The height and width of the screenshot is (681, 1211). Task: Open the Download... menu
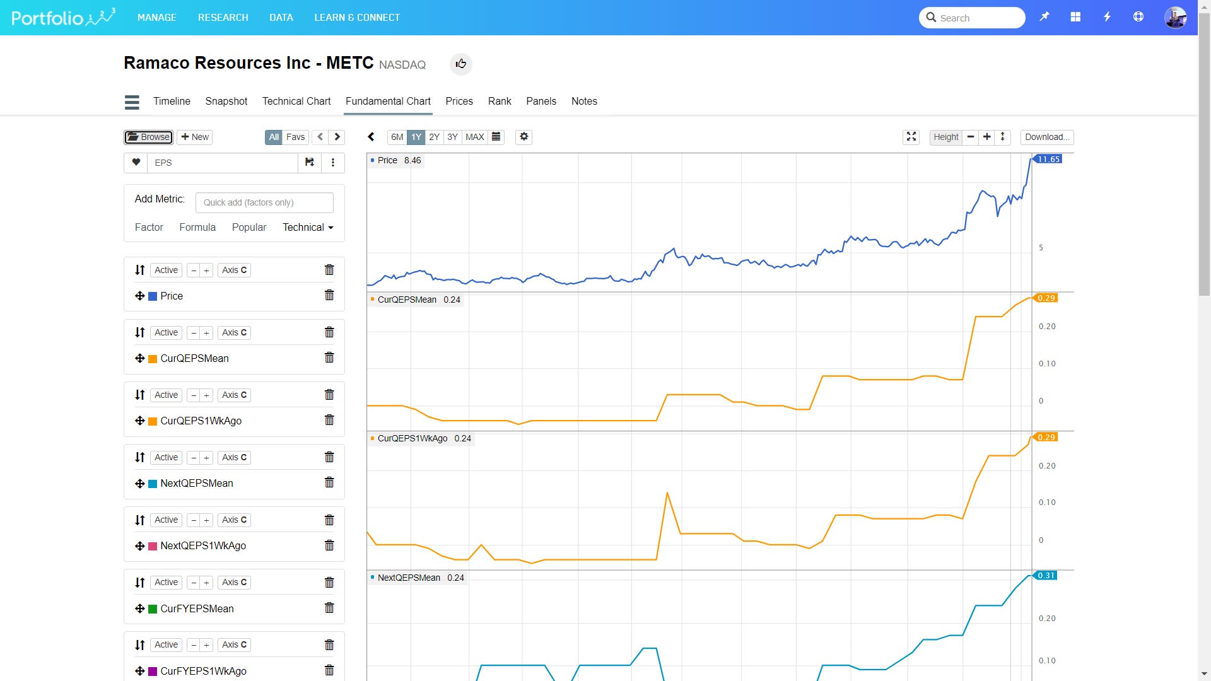(x=1047, y=137)
